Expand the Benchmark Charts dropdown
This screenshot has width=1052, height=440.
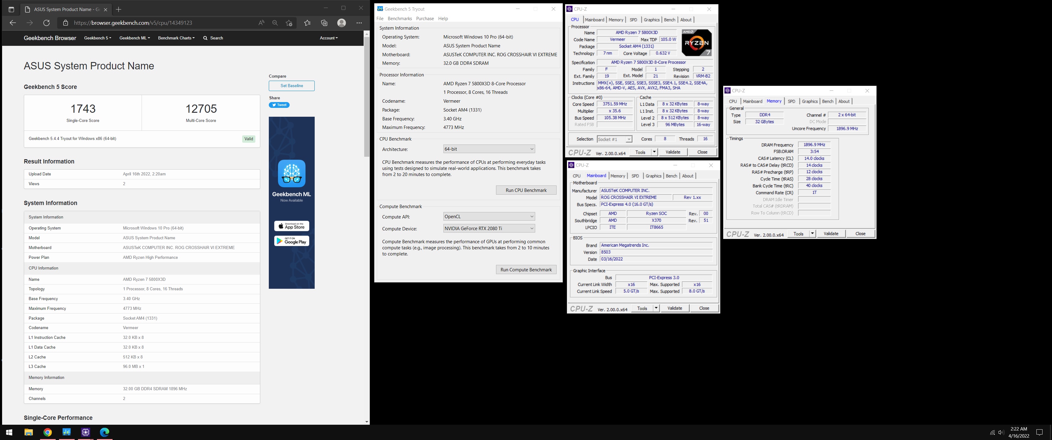[176, 38]
